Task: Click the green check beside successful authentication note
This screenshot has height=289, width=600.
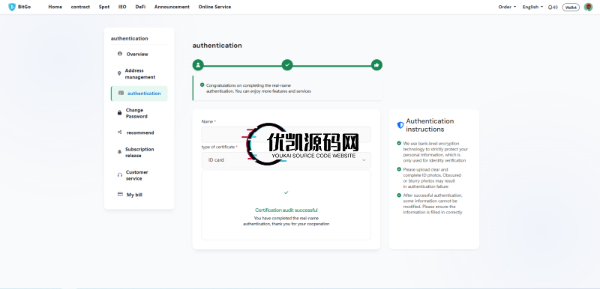Action: tap(399, 195)
